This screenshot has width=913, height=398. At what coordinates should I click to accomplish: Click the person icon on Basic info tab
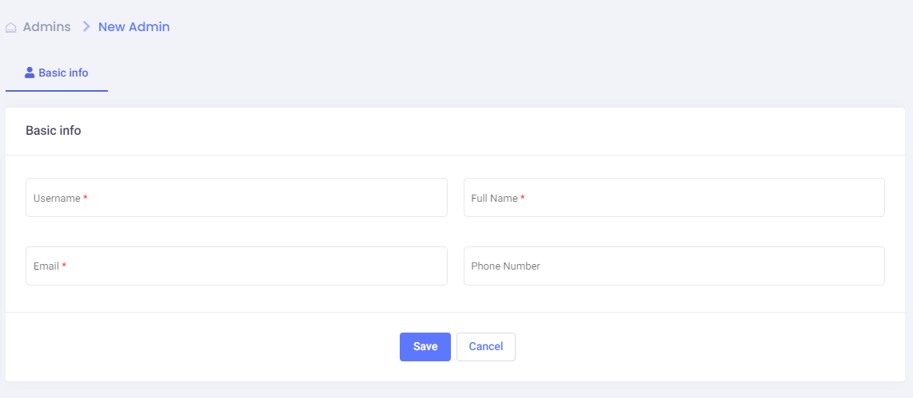pos(30,73)
